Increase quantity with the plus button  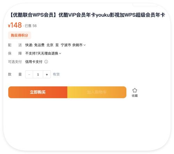pos(47,75)
